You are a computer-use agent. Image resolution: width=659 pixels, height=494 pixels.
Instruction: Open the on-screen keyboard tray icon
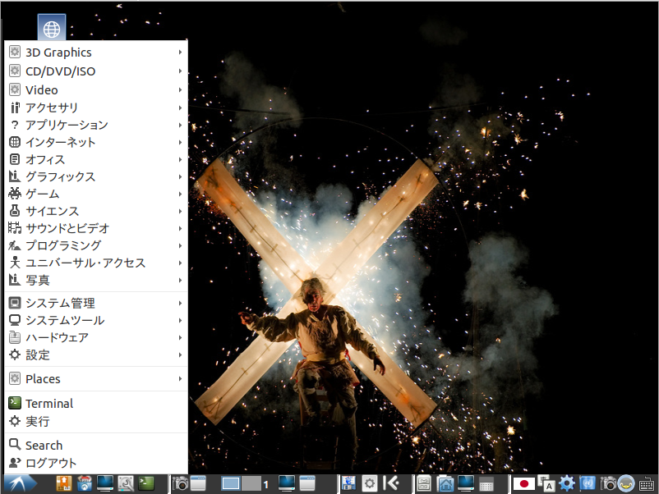point(647,484)
